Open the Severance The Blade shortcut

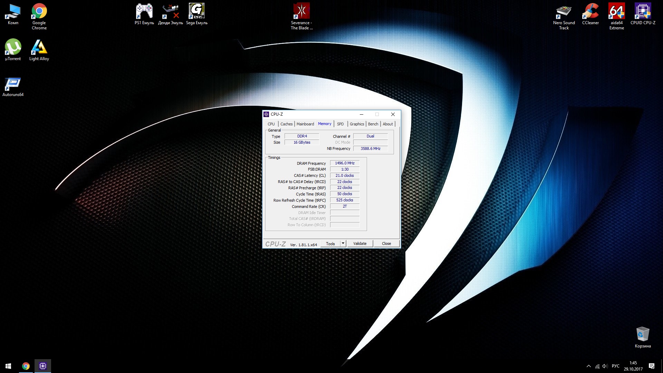[x=301, y=12]
